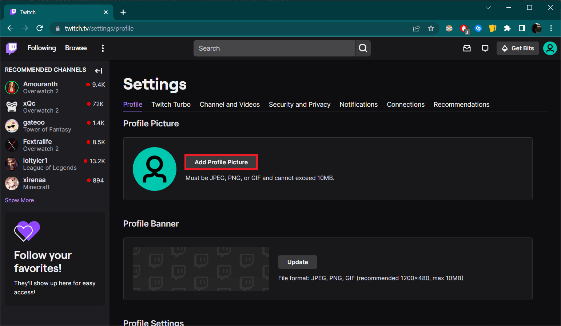The width and height of the screenshot is (561, 326).
Task: Switch to the Notifications tab
Action: [x=359, y=105]
